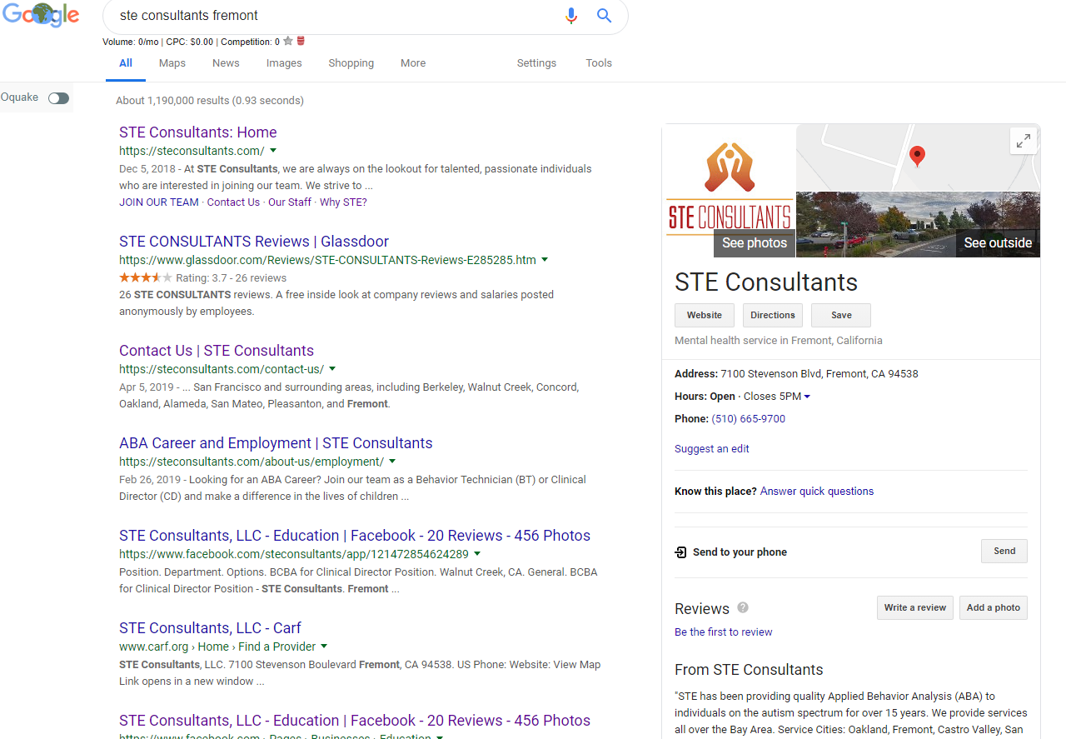
Task: Expand the map in knowledge panel
Action: coord(1024,141)
